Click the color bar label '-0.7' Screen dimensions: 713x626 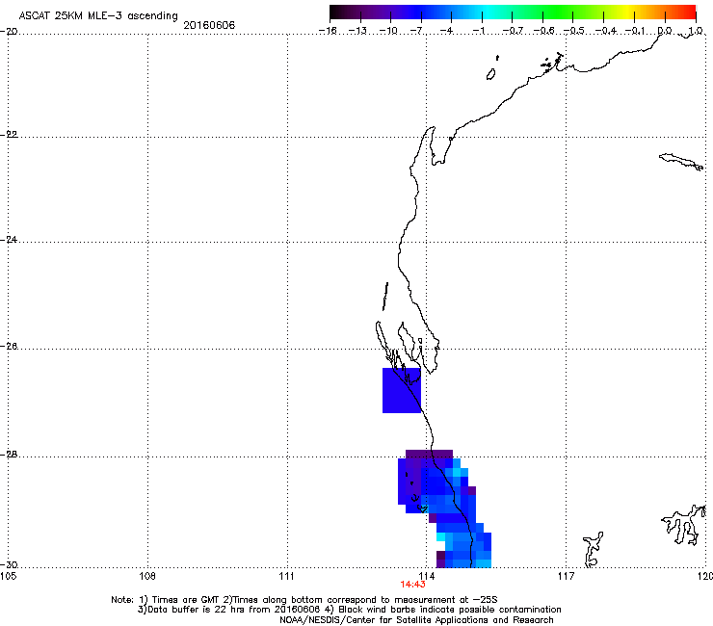pyautogui.click(x=513, y=31)
